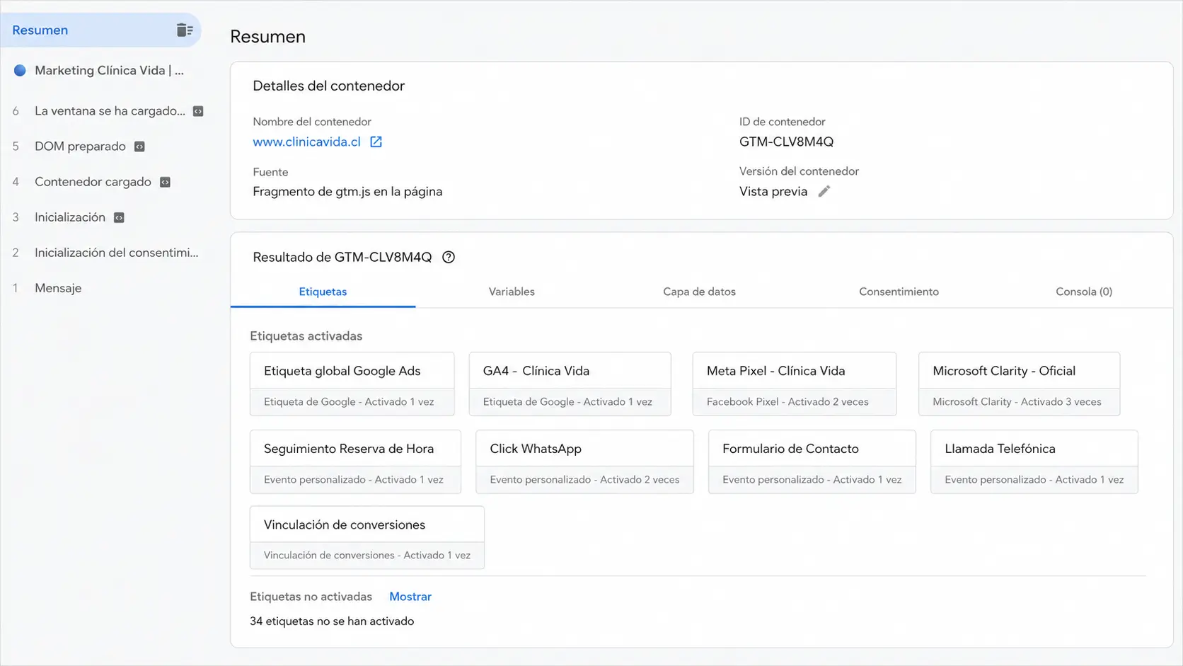Image resolution: width=1183 pixels, height=666 pixels.
Task: Click Fragmento de gtm.js en la página text
Action: pos(347,191)
